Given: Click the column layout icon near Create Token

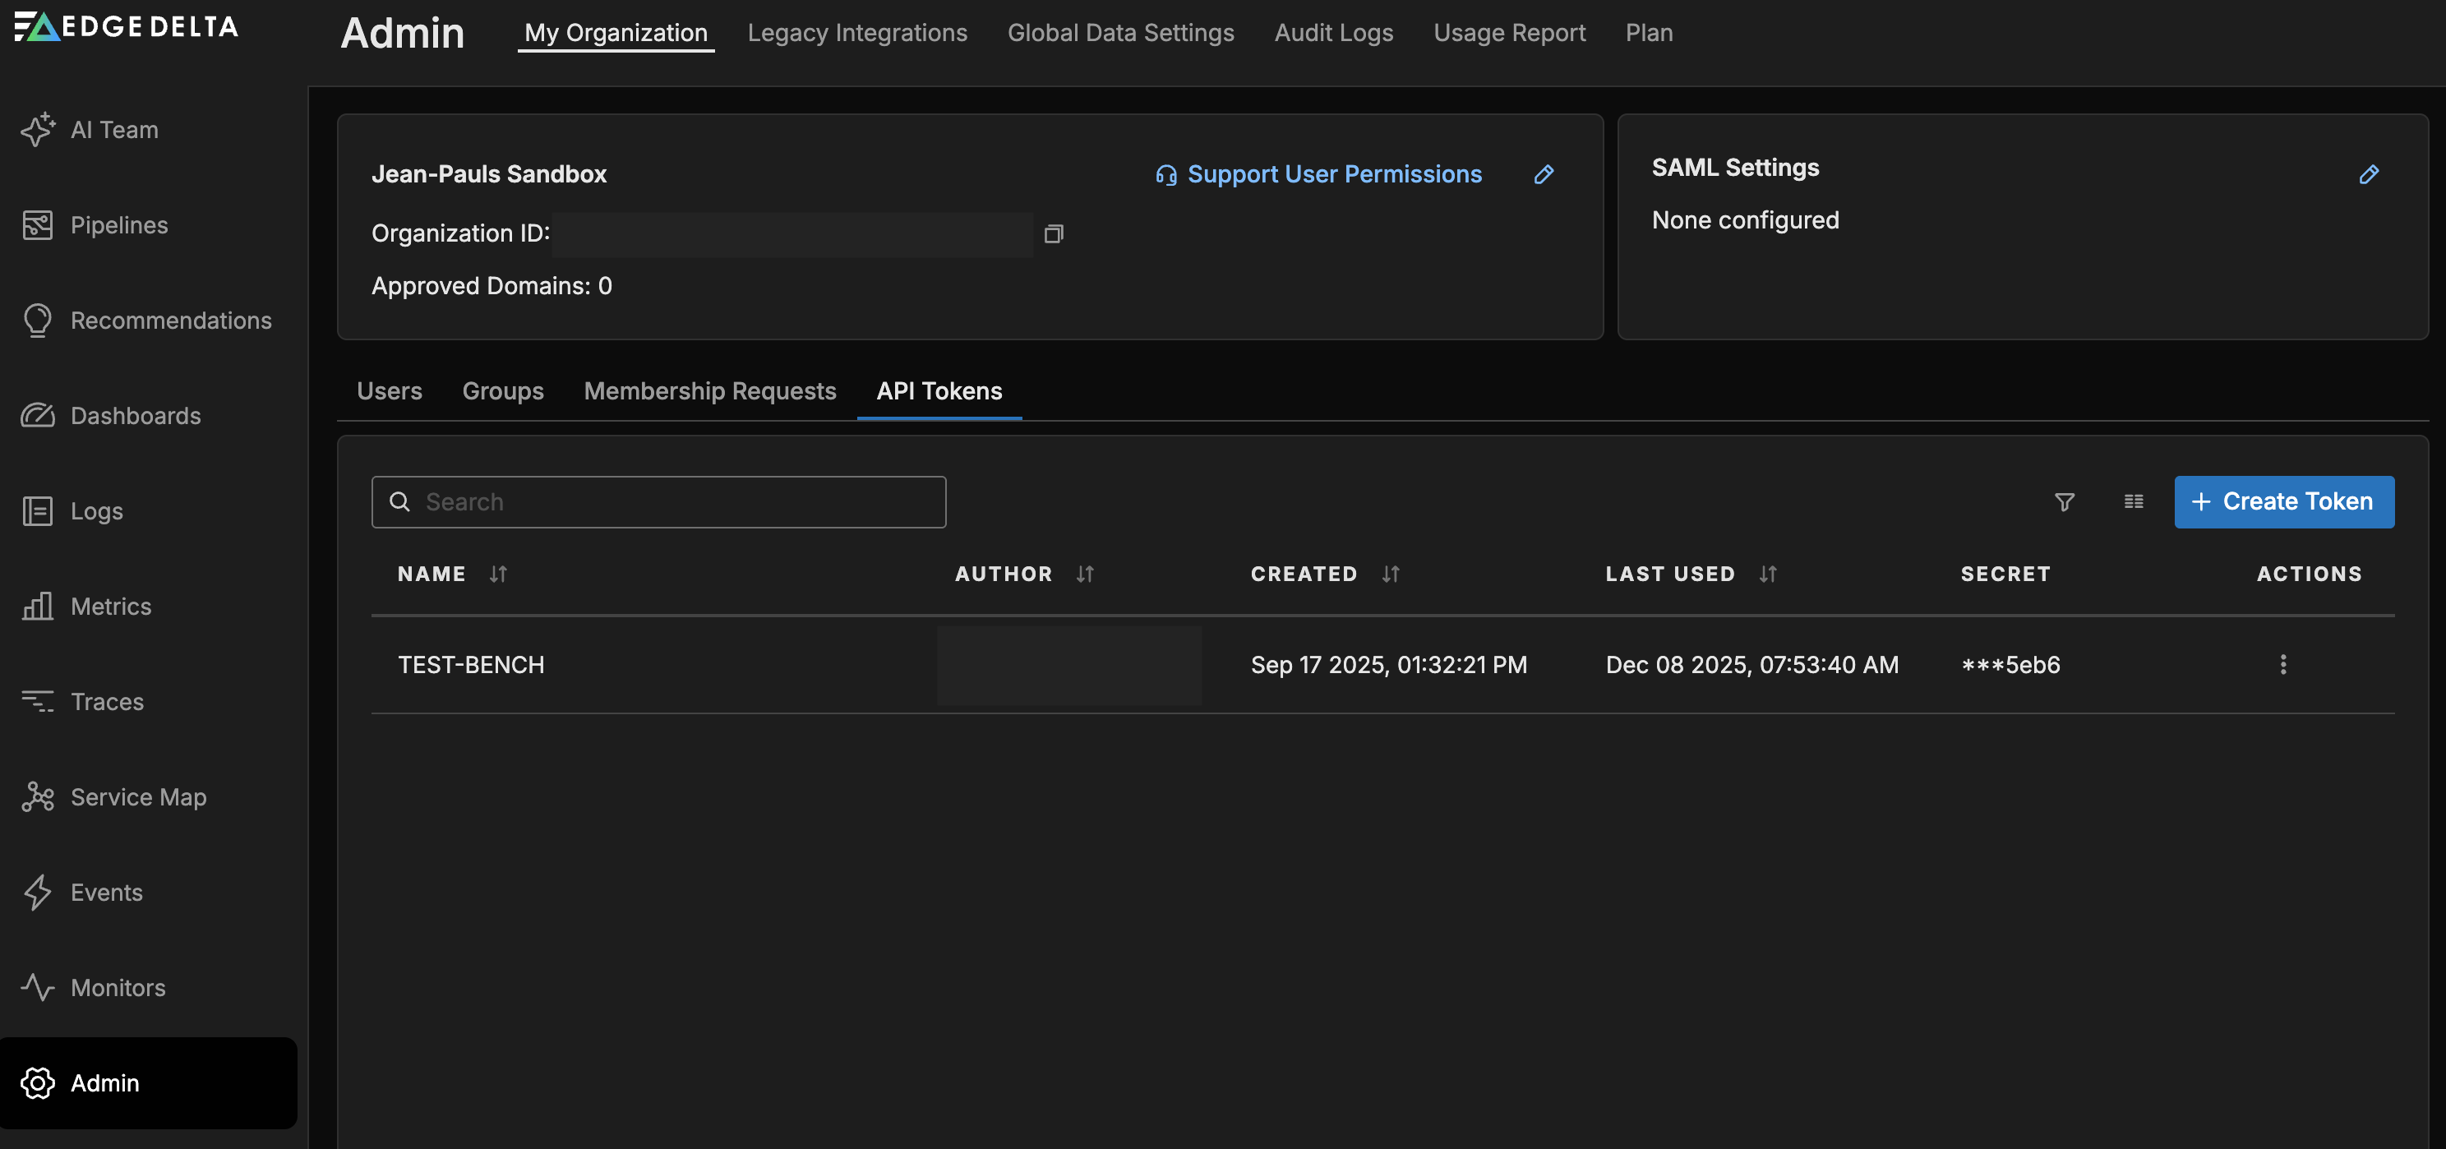Looking at the screenshot, I should [x=2134, y=501].
